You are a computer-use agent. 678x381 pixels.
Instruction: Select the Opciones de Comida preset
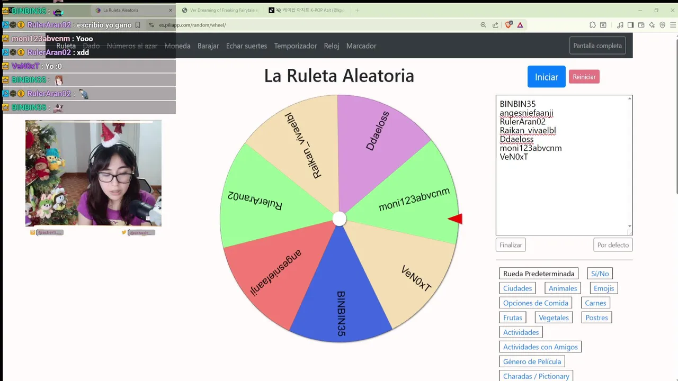click(536, 303)
